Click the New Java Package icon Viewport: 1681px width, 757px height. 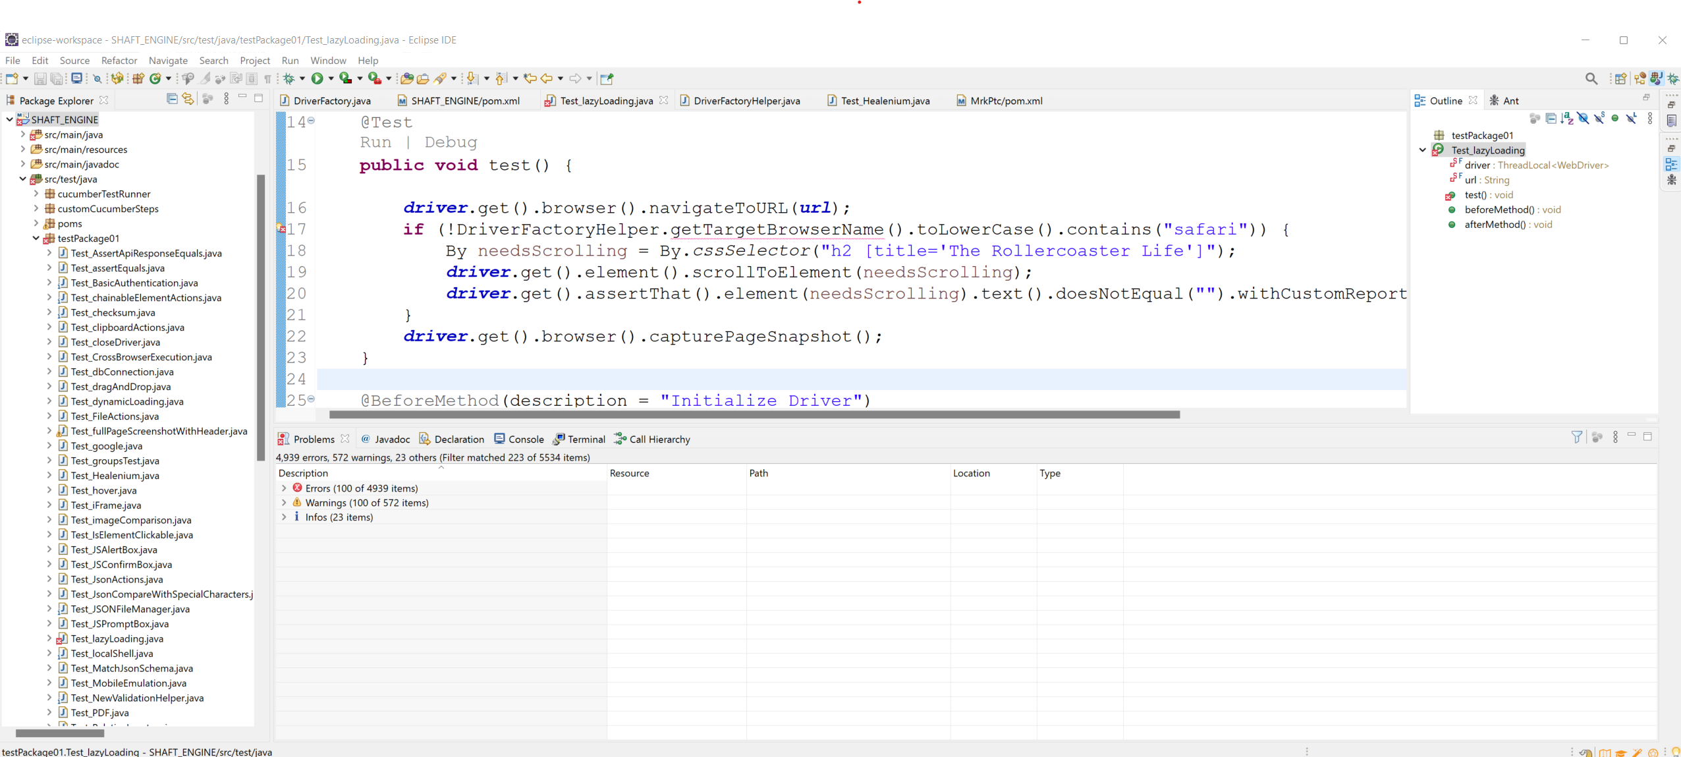(x=138, y=78)
